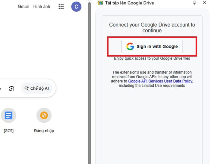The height and width of the screenshot is (164, 211).
Task: Click the multicolor Google G logo
Action: pyautogui.click(x=130, y=46)
